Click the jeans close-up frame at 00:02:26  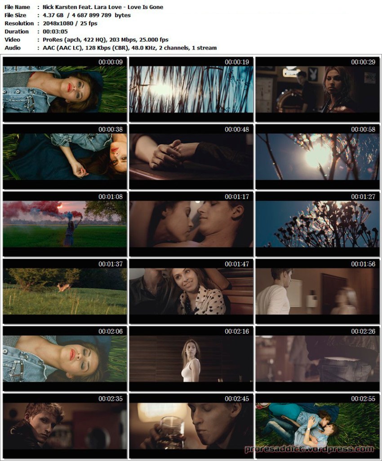(x=317, y=358)
